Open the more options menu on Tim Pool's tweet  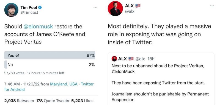95,7
